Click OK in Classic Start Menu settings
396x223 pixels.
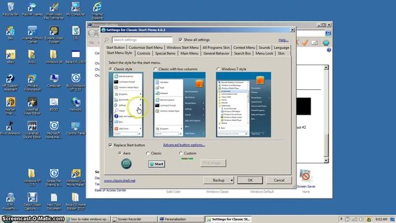tap(250, 180)
